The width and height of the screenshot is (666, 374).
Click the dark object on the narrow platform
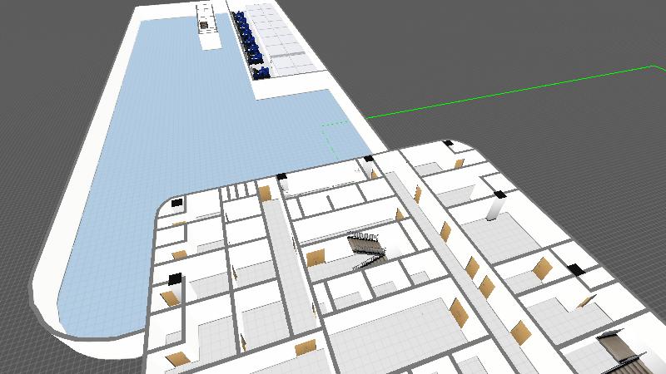point(204,25)
